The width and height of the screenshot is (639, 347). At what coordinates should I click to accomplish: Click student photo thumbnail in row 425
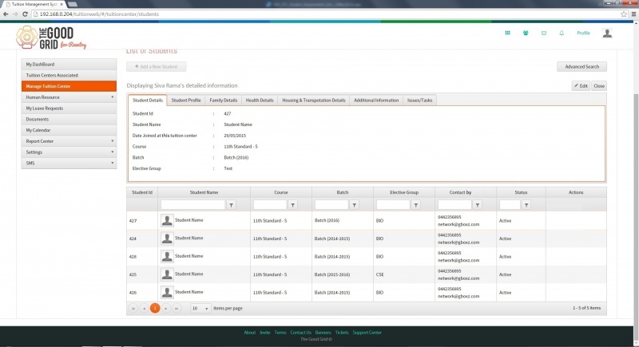click(x=167, y=274)
